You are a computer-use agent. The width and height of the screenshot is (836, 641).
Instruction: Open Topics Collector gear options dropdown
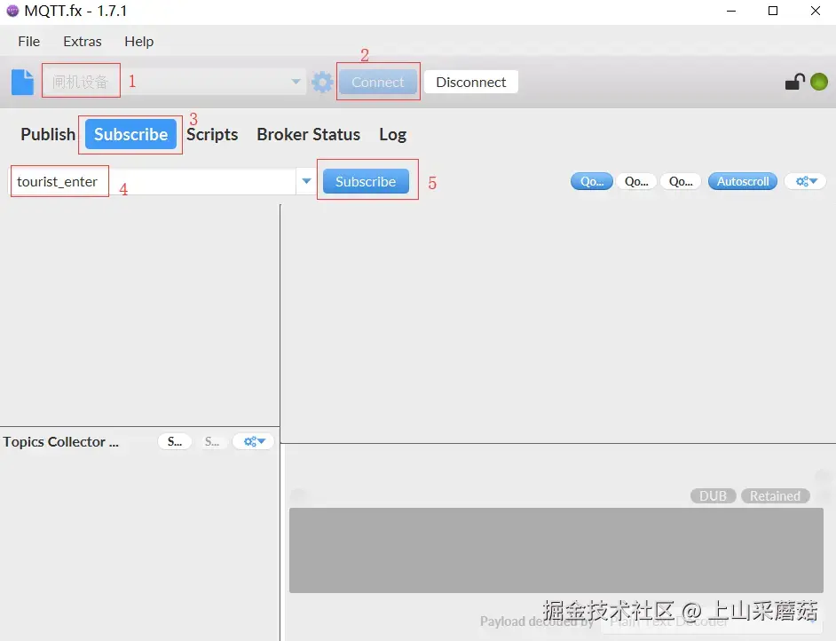(254, 441)
